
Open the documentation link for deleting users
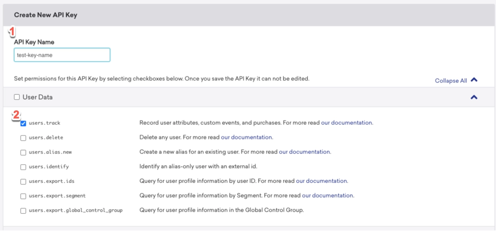coord(247,137)
